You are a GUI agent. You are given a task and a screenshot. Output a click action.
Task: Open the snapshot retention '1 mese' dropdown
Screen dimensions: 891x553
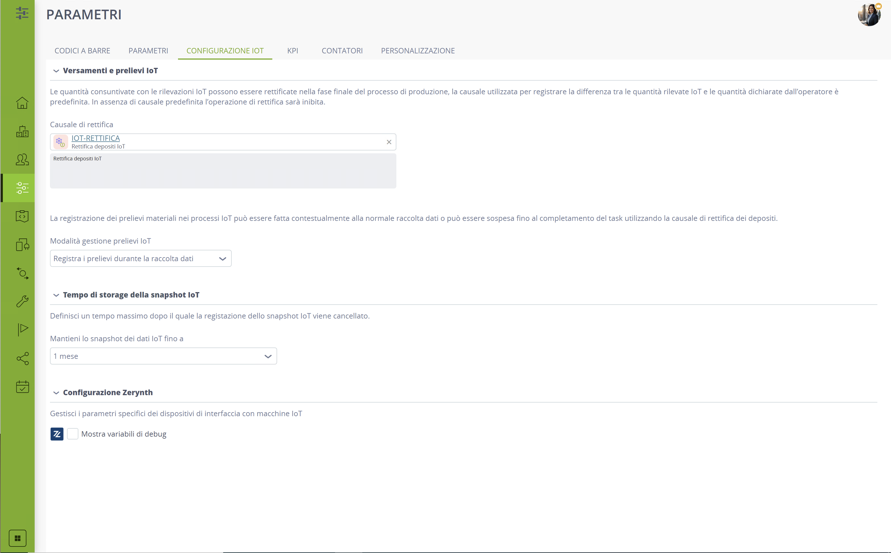(x=164, y=356)
